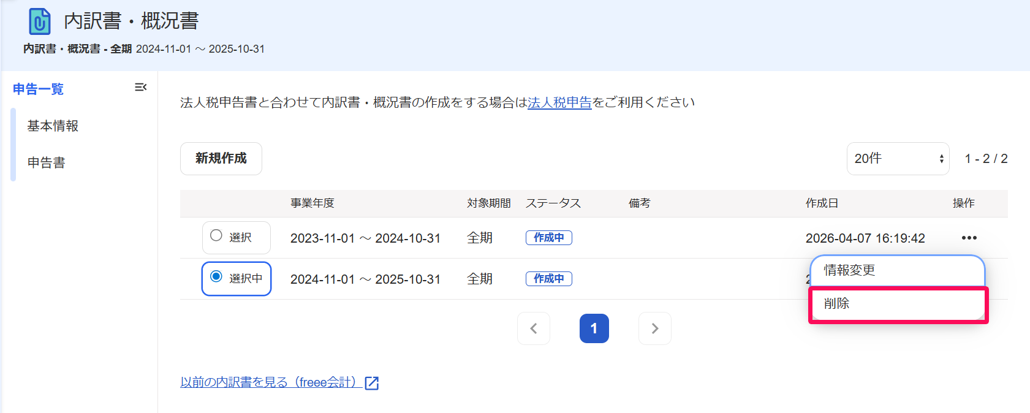Click the 操作 column header

coord(964,203)
